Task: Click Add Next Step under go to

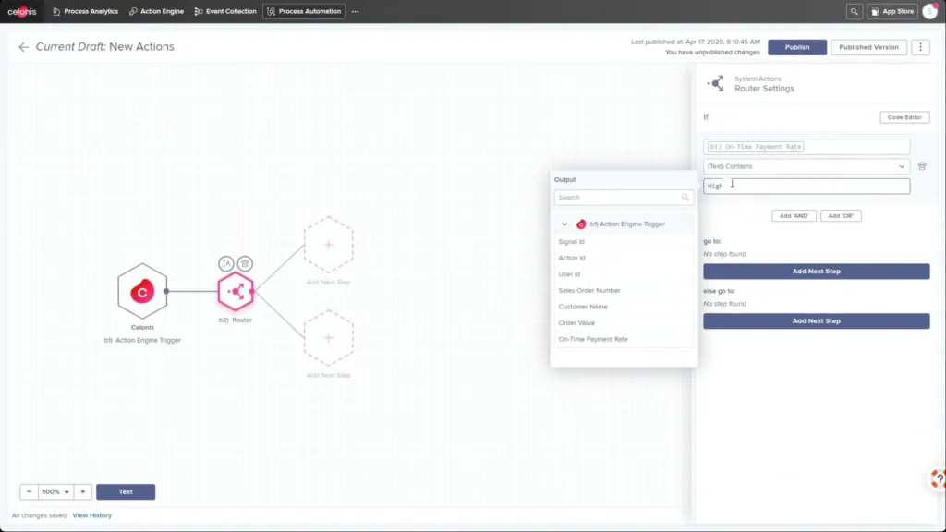Action: [x=816, y=272]
